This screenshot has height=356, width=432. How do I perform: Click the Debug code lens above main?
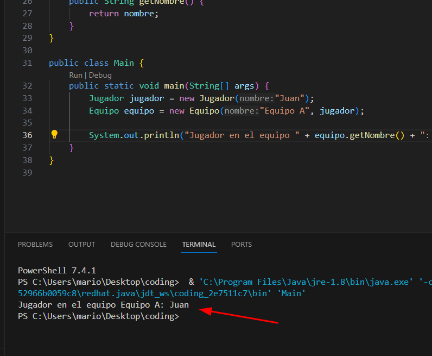point(100,75)
